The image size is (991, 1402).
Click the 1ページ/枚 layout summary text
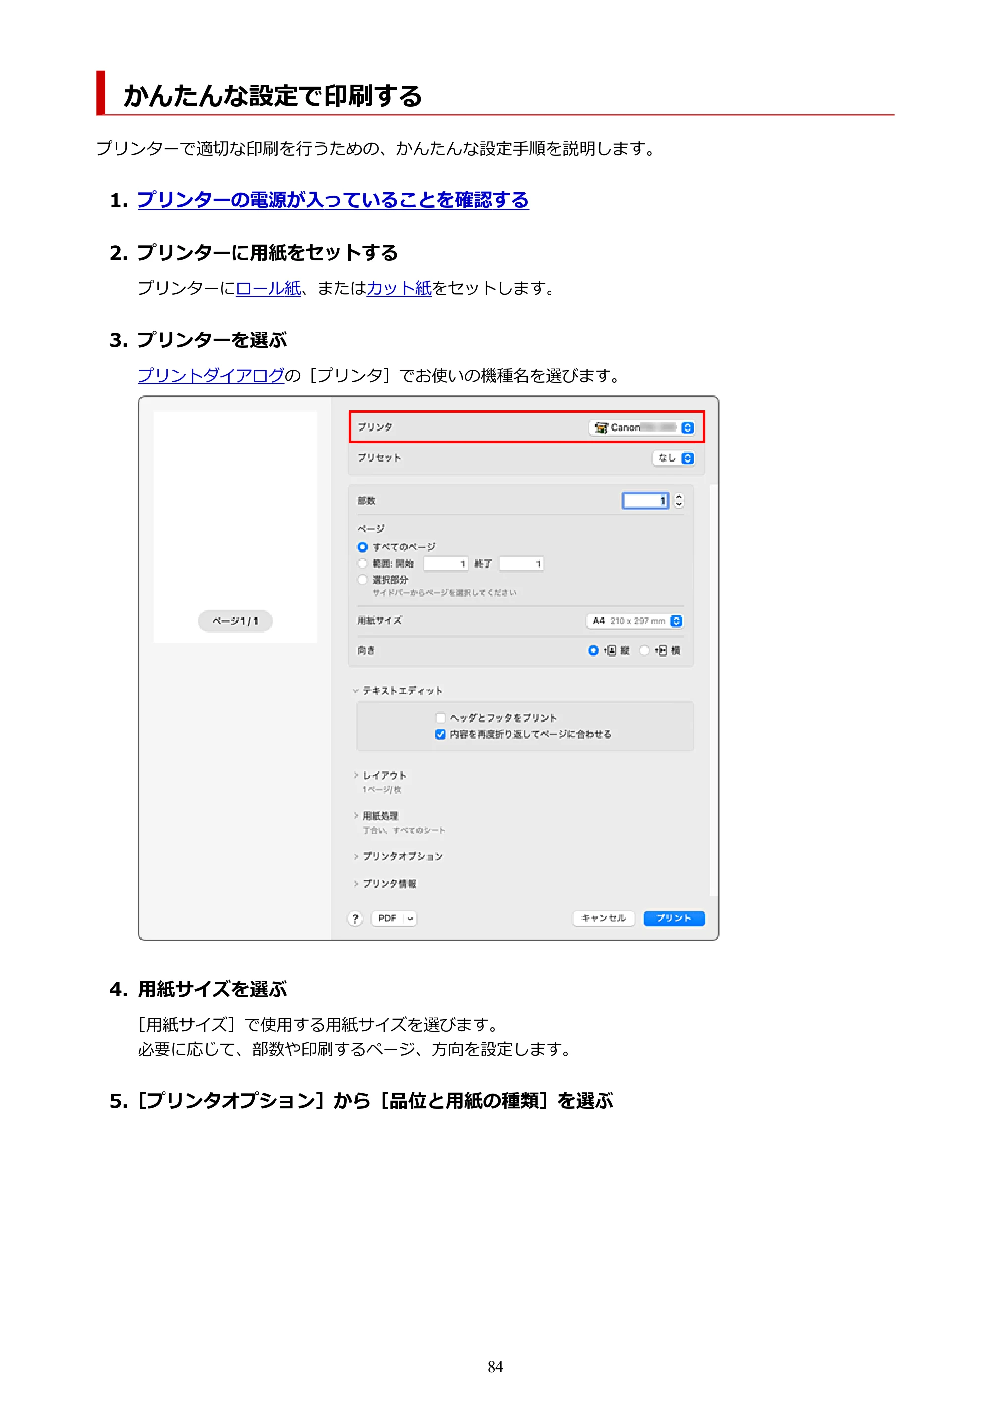pyautogui.click(x=382, y=789)
